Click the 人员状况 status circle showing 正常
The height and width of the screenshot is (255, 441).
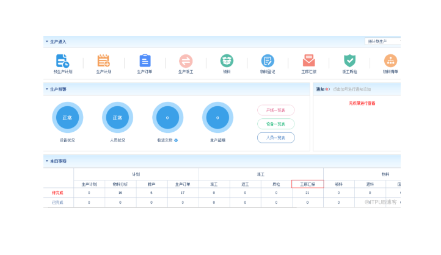click(117, 117)
